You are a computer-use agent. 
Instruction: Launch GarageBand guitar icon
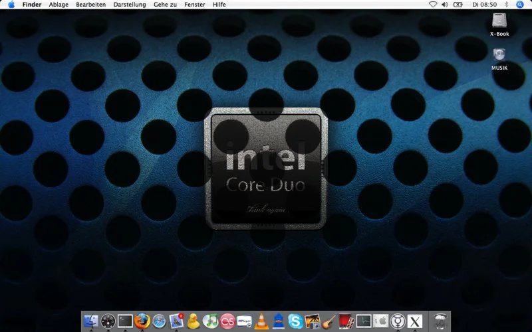pyautogui.click(x=329, y=321)
